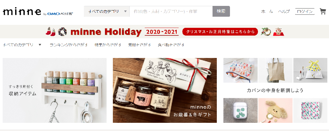Image resolution: width=329 pixels, height=131 pixels.
Task: Focus the product search input field
Action: click(x=171, y=11)
